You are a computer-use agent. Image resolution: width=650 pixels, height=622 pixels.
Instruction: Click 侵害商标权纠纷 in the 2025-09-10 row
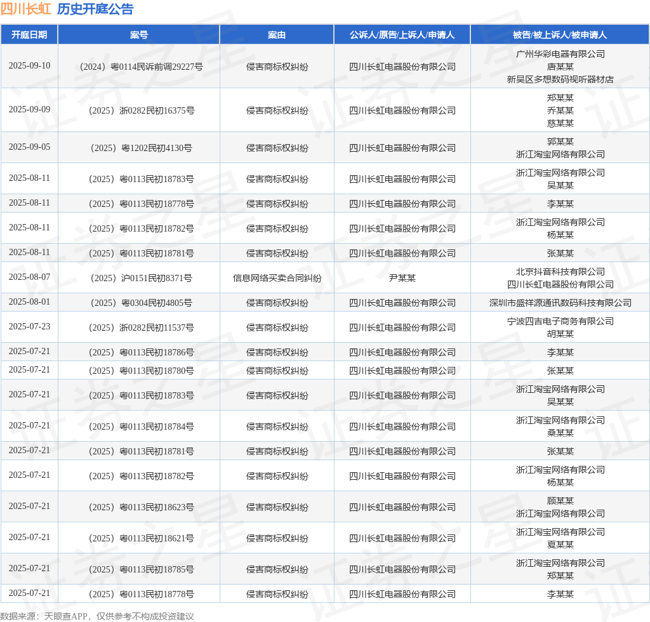277,67
